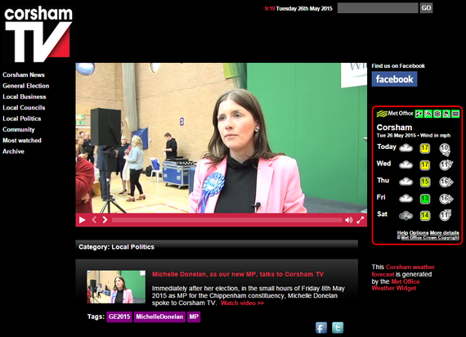The width and height of the screenshot is (466, 337).
Task: Share the article on Facebook
Action: coord(321,328)
